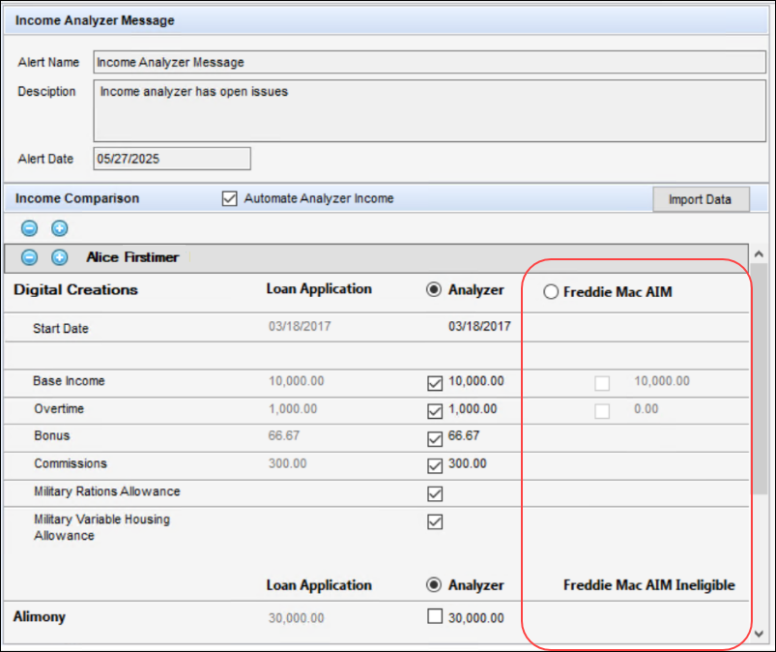The height and width of the screenshot is (652, 776).
Task: Collapse all borrowers with top minus icon
Action: pos(30,228)
